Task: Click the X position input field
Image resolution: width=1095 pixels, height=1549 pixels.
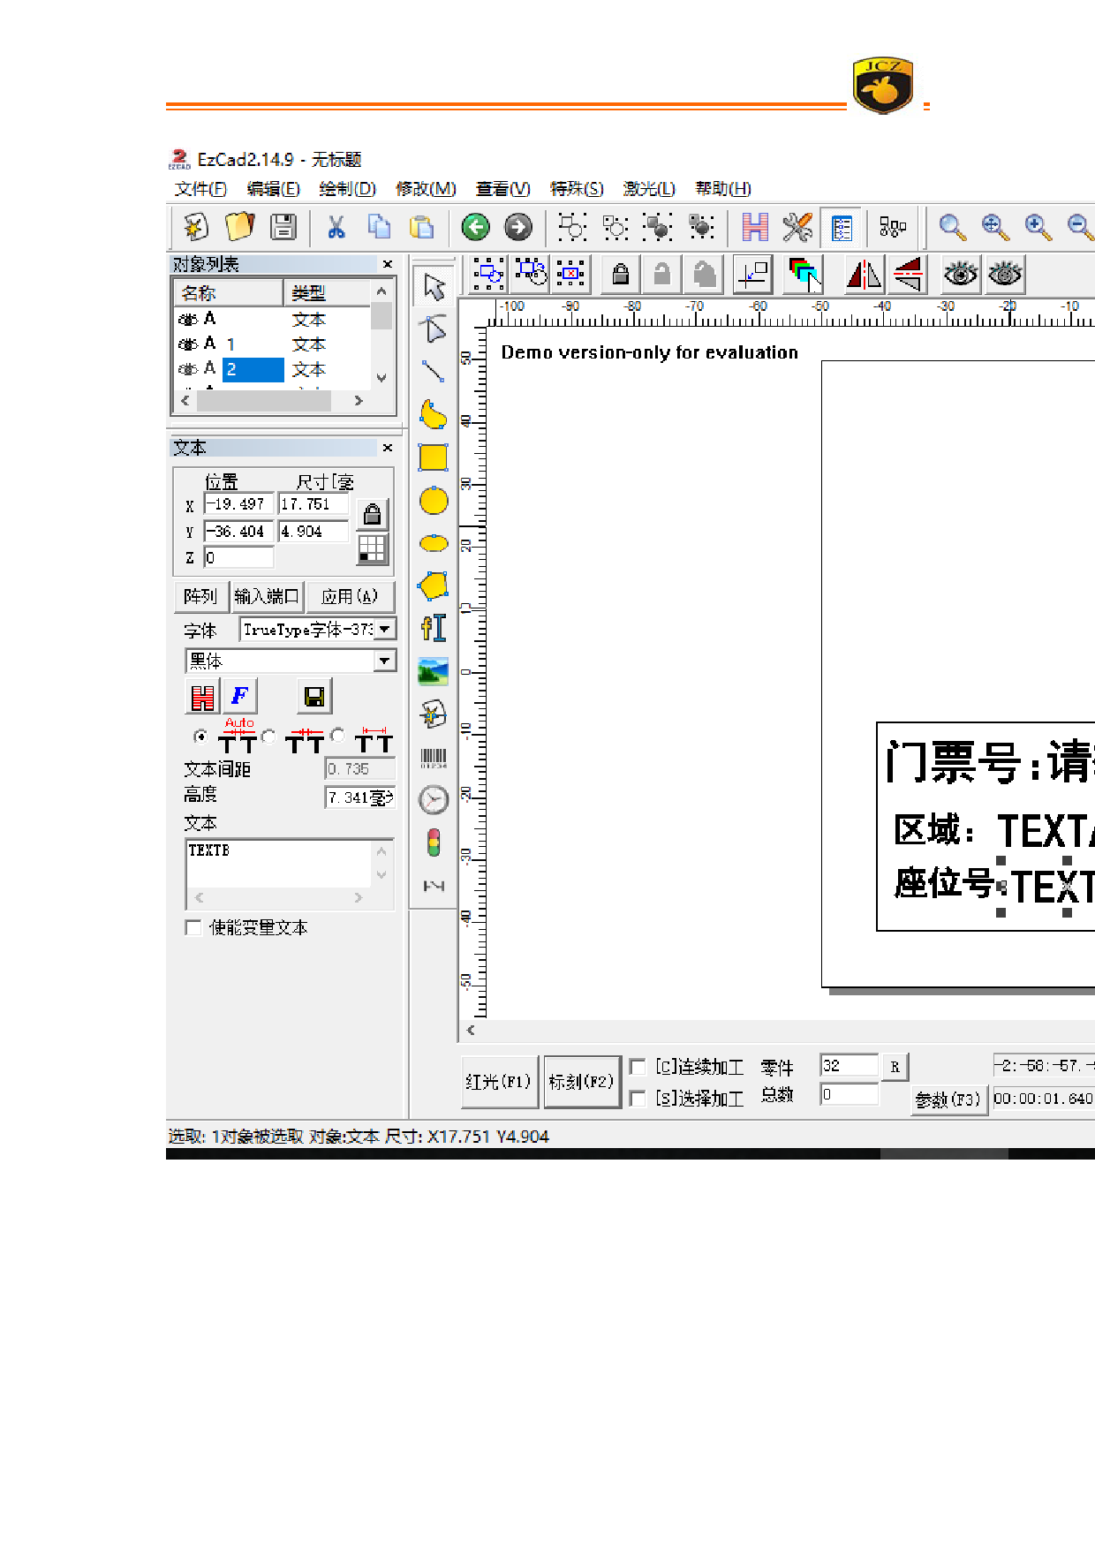Action: point(238,504)
